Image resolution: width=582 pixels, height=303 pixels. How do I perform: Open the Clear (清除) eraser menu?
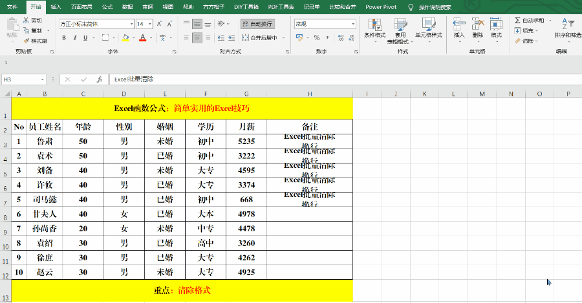click(526, 41)
